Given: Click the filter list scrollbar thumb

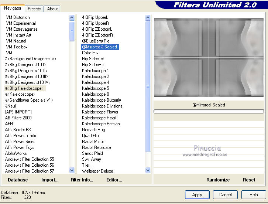Looking at the screenshot, I should point(148,86).
